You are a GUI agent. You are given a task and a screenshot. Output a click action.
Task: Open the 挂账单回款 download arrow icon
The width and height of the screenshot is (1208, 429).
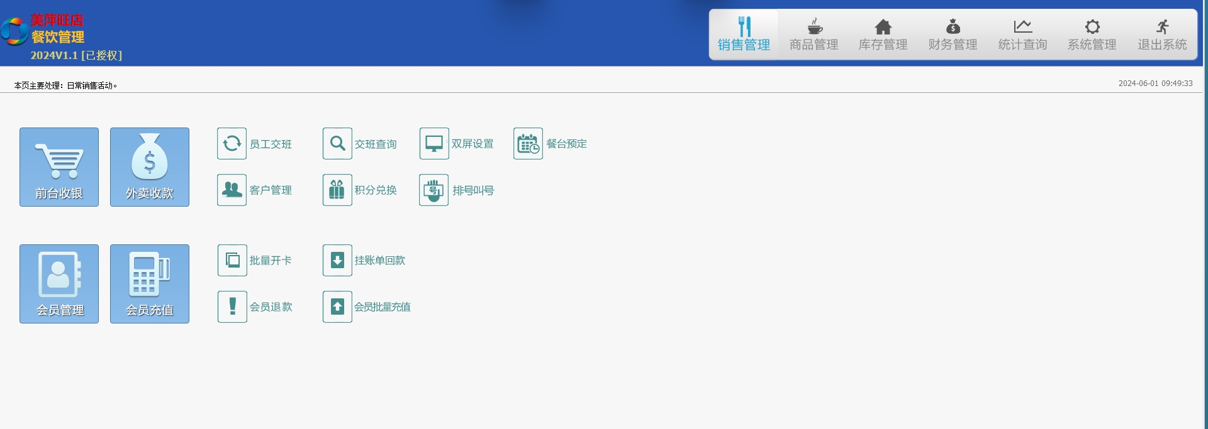point(337,261)
